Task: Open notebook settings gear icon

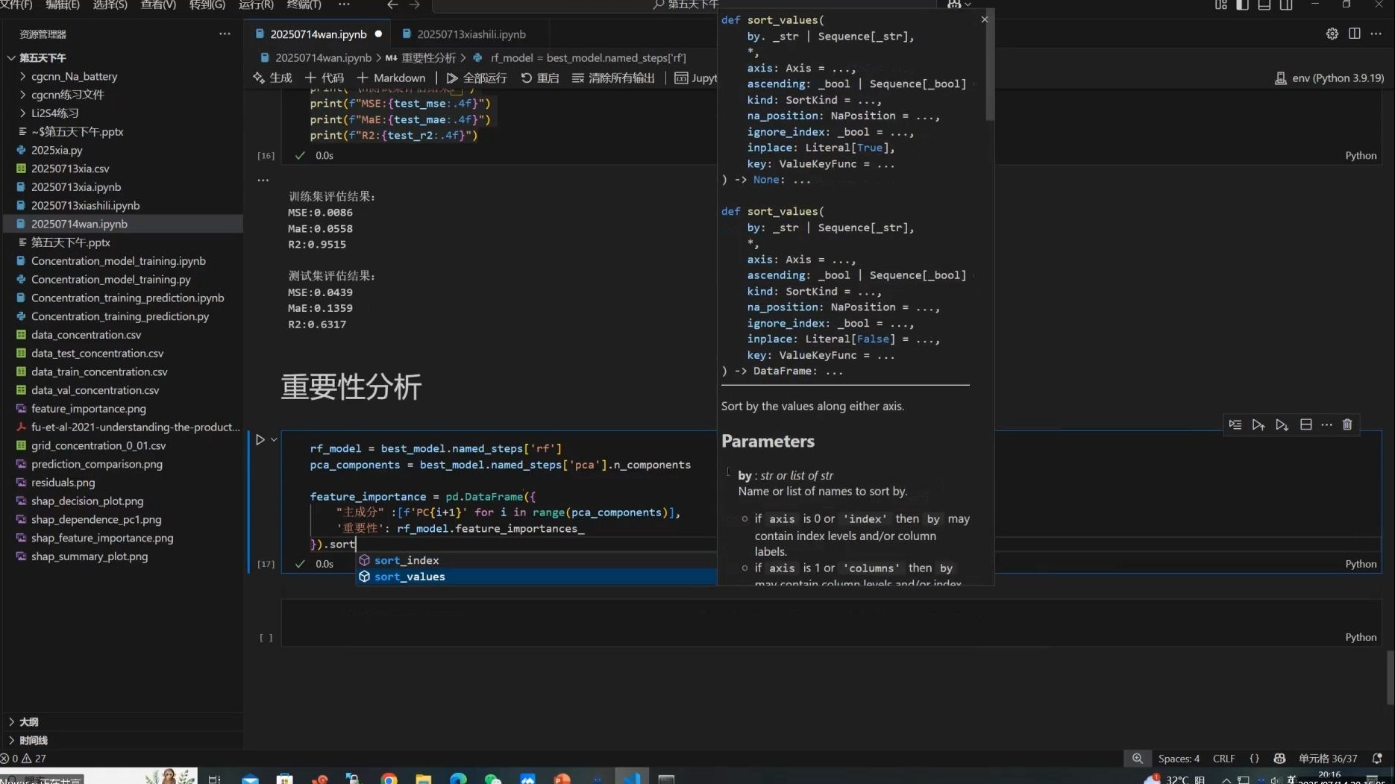Action: (x=1332, y=34)
